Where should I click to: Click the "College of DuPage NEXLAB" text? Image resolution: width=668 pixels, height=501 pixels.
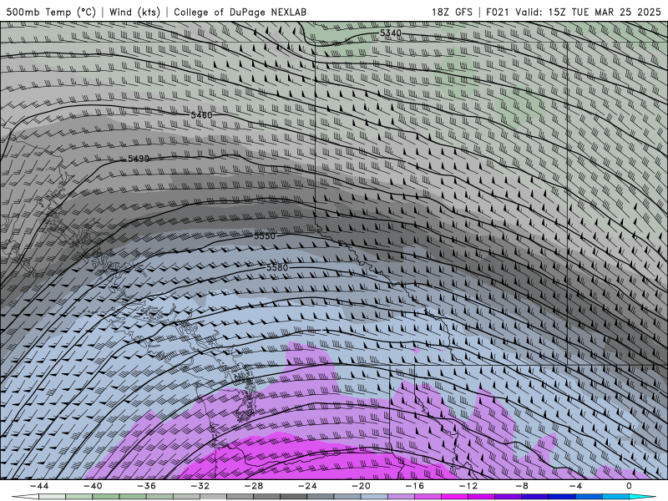click(240, 12)
